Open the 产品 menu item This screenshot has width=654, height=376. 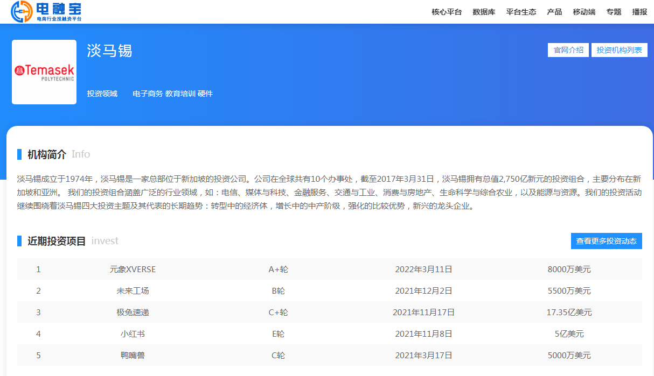pos(554,11)
